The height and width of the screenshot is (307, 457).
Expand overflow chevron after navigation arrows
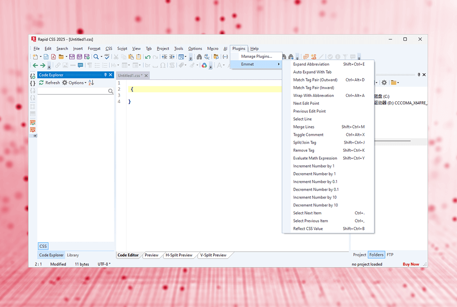click(49, 66)
